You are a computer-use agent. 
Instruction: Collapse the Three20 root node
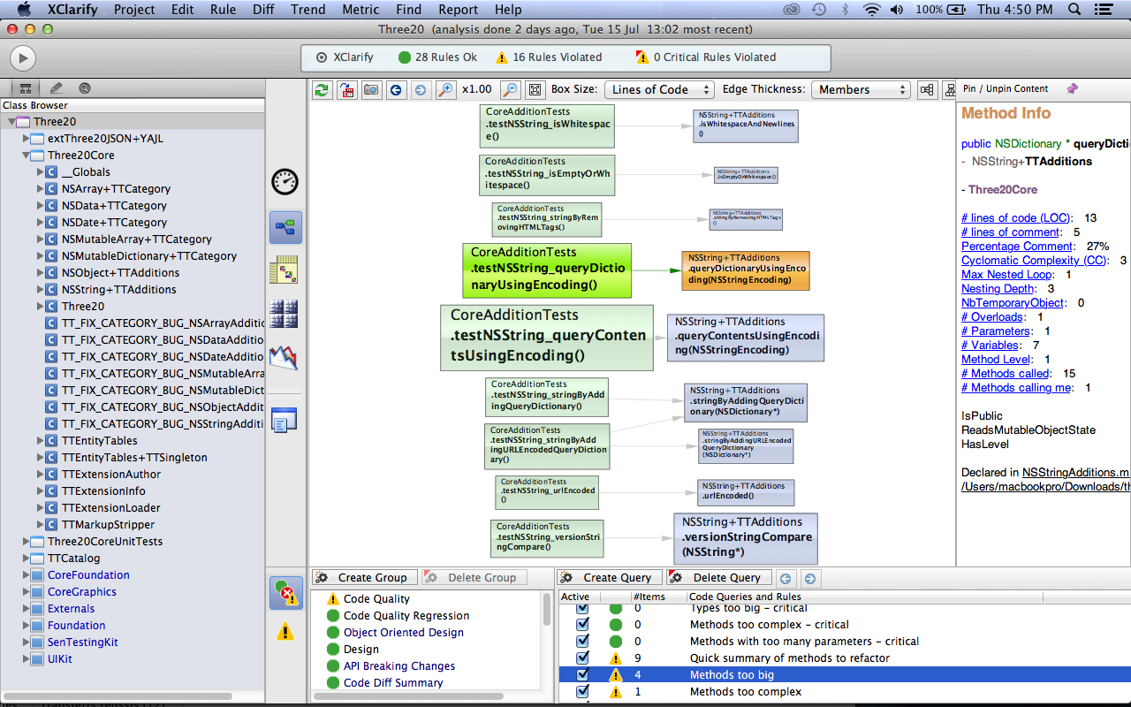point(12,122)
